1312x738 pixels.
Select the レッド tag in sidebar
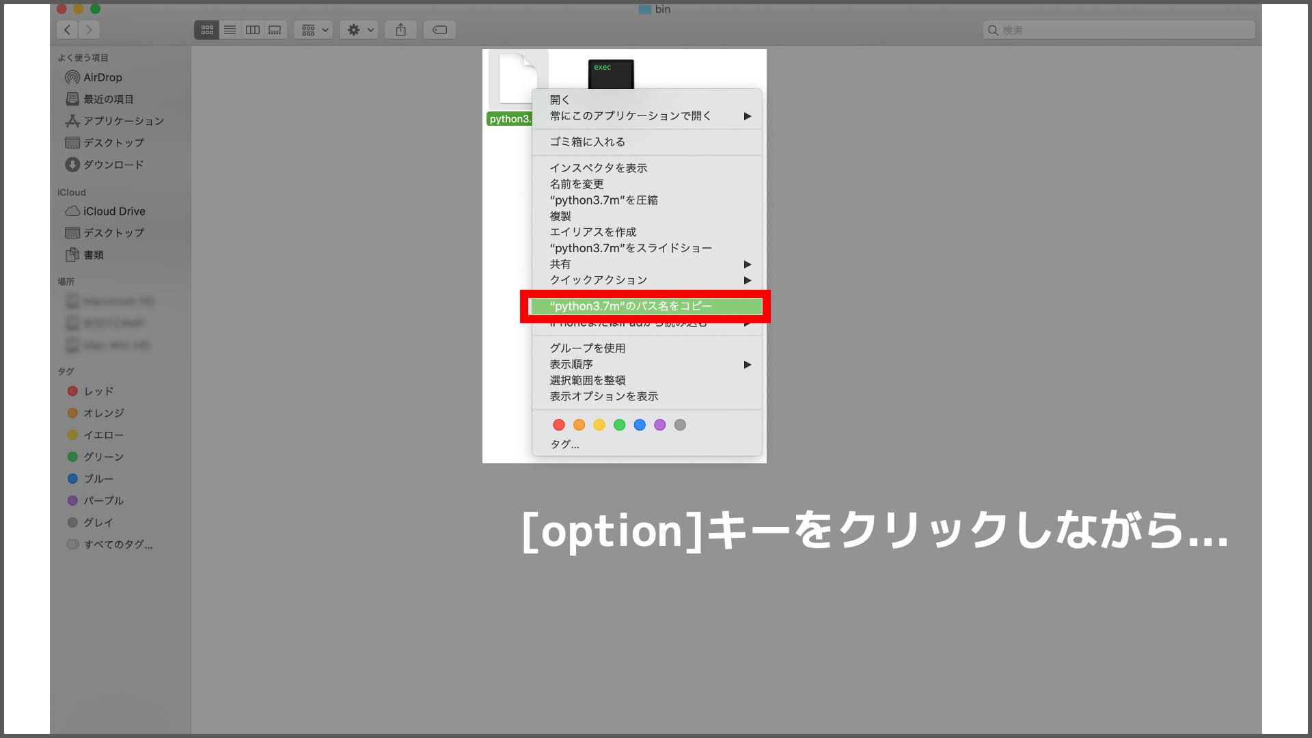90,391
